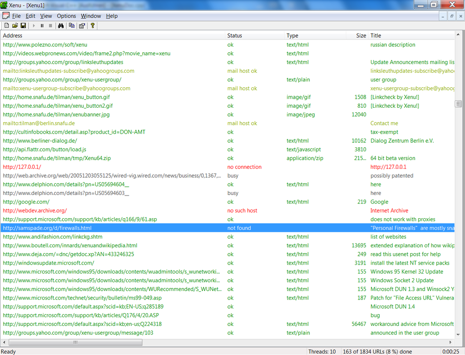
Task: Stop checking links
Action: click(50, 25)
